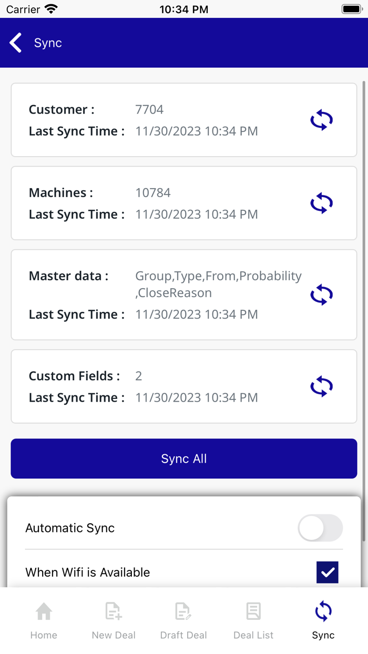Refresh the Machines sync entry

(x=321, y=203)
